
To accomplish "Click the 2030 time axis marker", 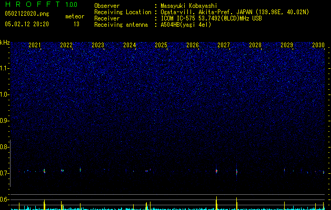I will tap(318, 45).
